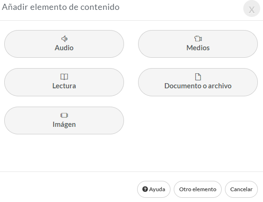Click the video camera icon above Medios
The image size is (263, 202).
pos(198,39)
